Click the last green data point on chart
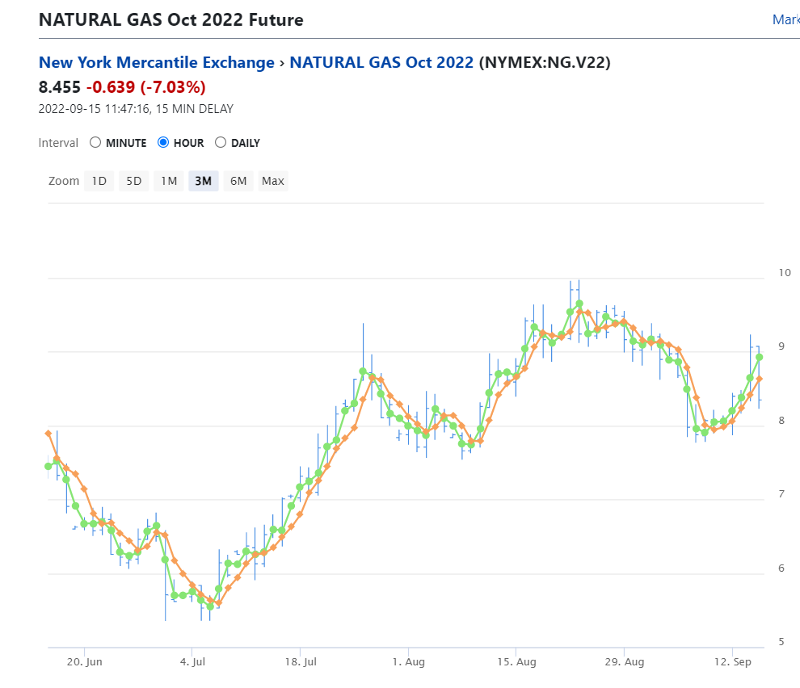This screenshot has width=800, height=688. tap(759, 357)
